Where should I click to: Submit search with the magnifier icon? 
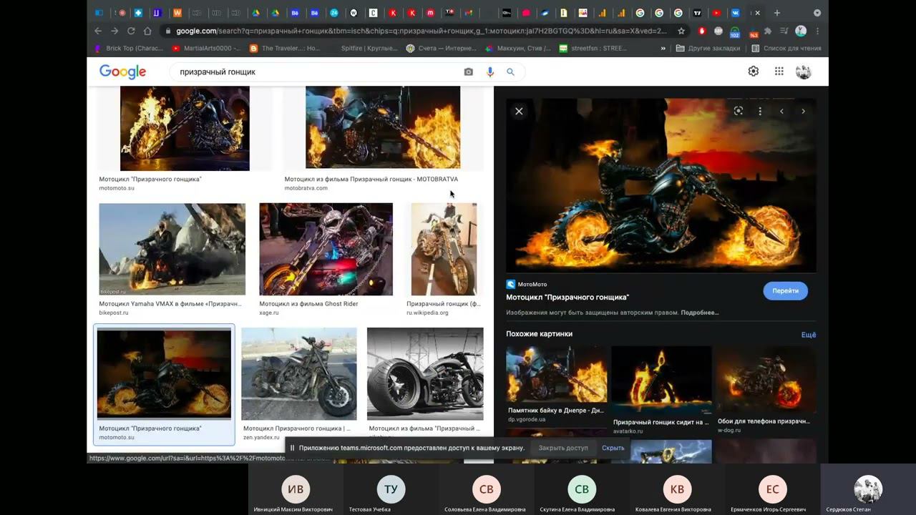(x=510, y=72)
